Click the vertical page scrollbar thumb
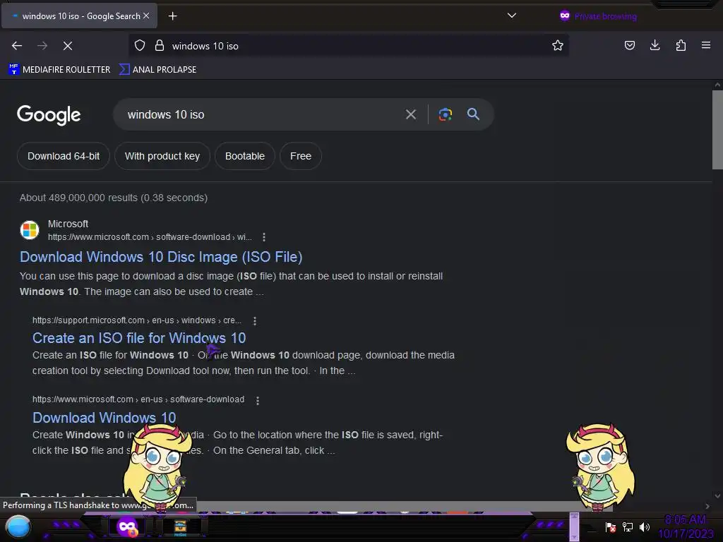 click(x=717, y=130)
